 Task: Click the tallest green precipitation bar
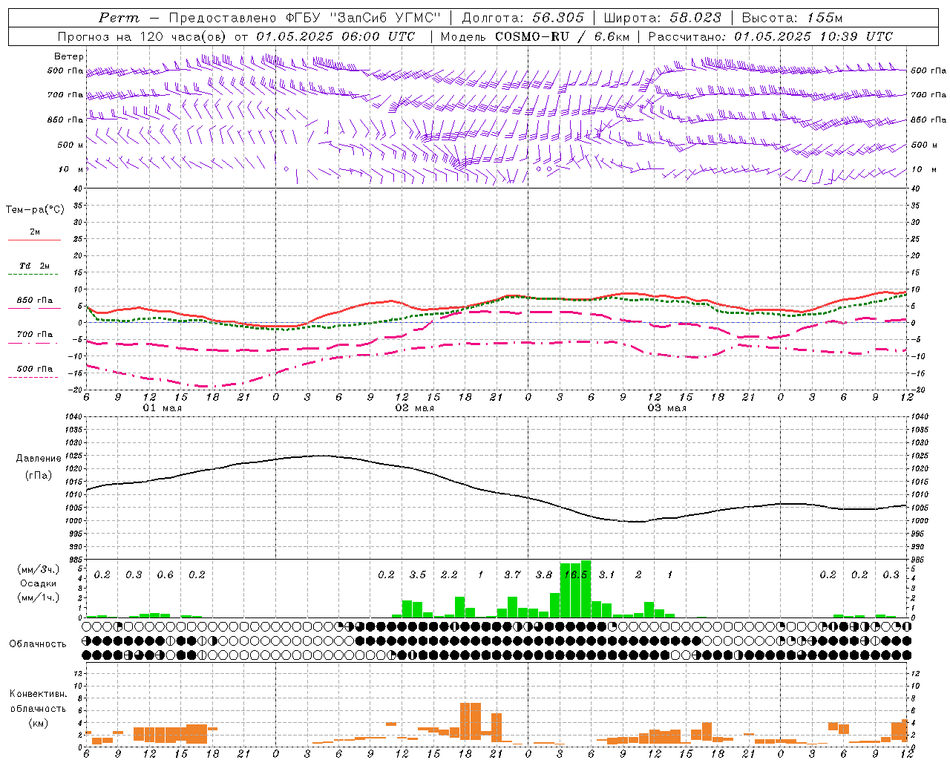coord(586,589)
